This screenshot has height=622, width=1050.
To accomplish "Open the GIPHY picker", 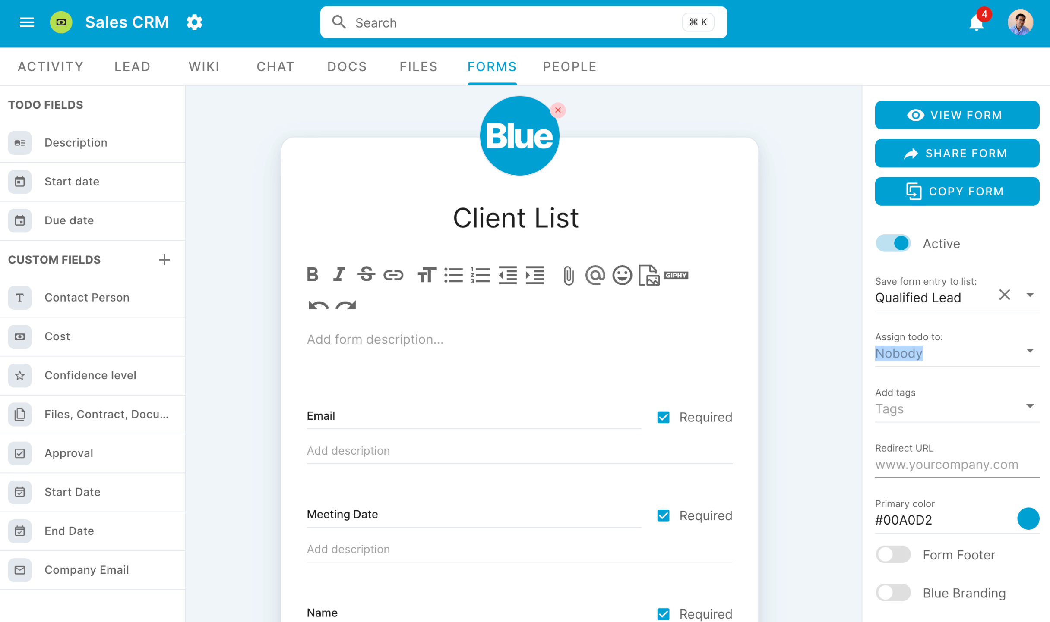I will point(676,275).
